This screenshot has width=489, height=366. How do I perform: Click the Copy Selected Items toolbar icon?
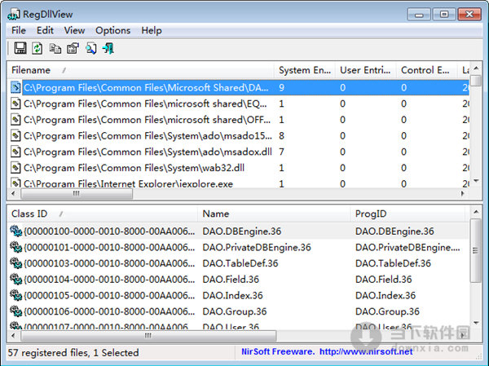(x=55, y=48)
